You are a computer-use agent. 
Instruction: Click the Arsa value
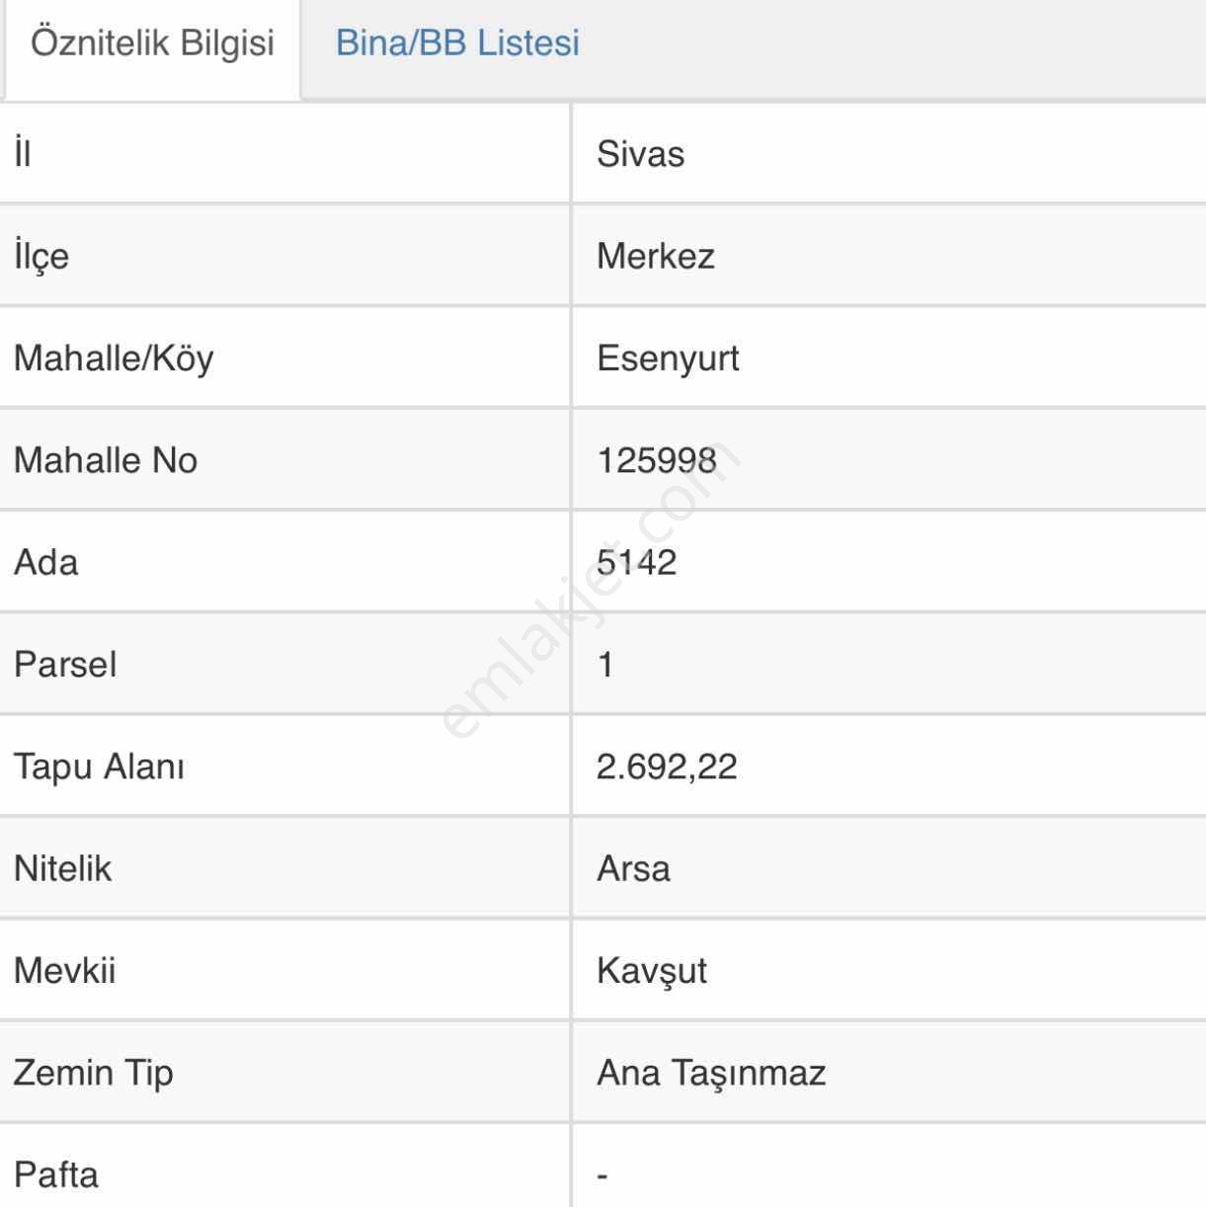633,868
